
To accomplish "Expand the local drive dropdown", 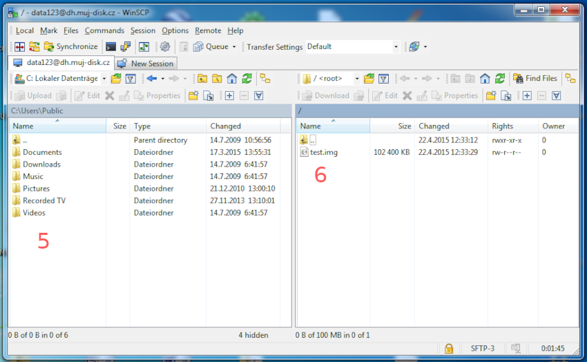I will tap(104, 79).
